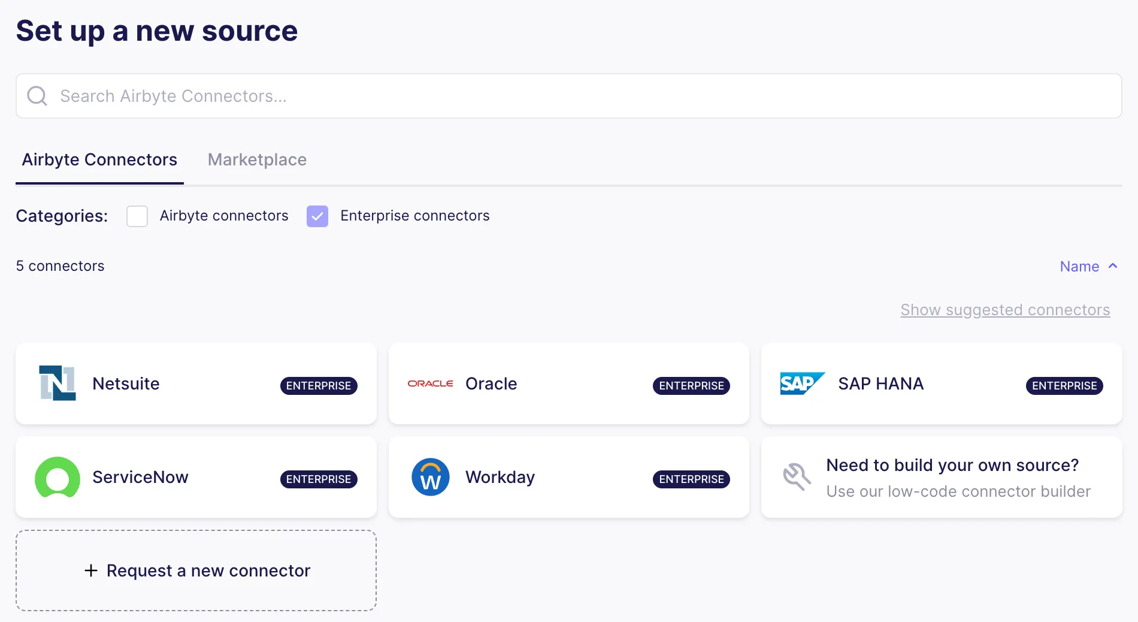This screenshot has width=1138, height=622.
Task: Focus the Search Airbyte Connectors field
Action: click(568, 96)
